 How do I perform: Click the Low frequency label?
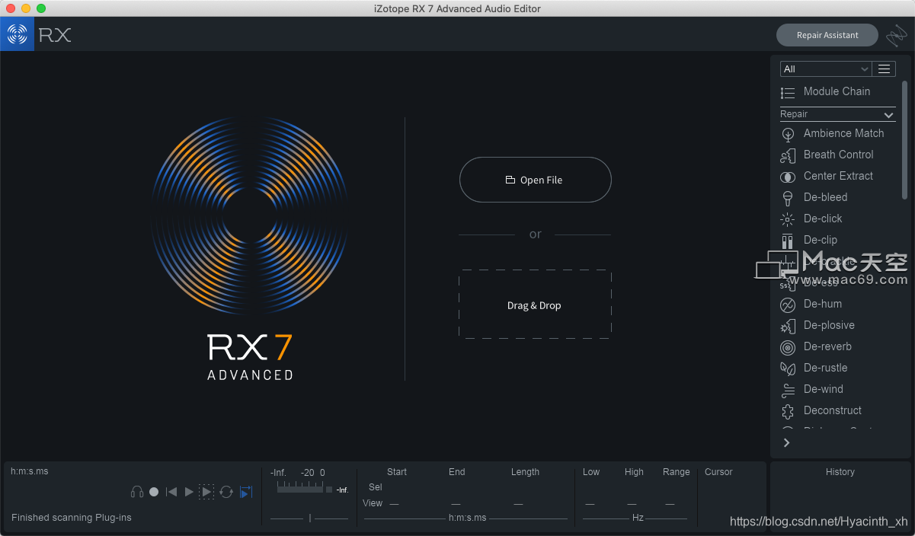click(591, 472)
